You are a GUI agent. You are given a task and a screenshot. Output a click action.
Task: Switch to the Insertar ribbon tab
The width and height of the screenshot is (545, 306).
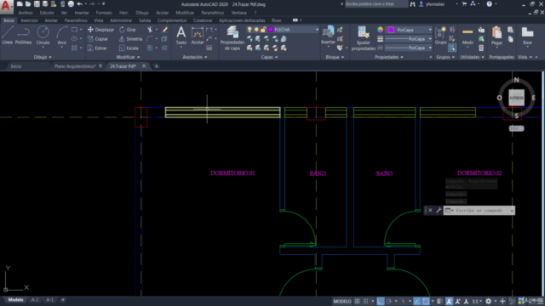pos(29,20)
